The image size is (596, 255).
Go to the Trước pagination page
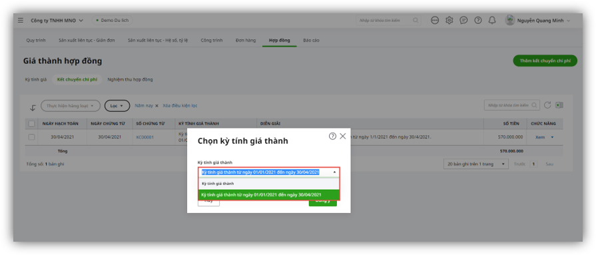[519, 164]
